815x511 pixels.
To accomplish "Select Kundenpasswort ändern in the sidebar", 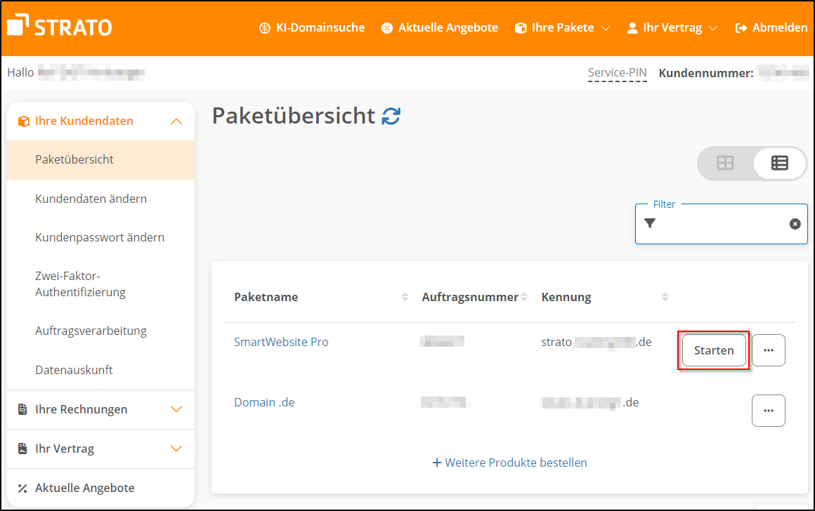I will (99, 237).
